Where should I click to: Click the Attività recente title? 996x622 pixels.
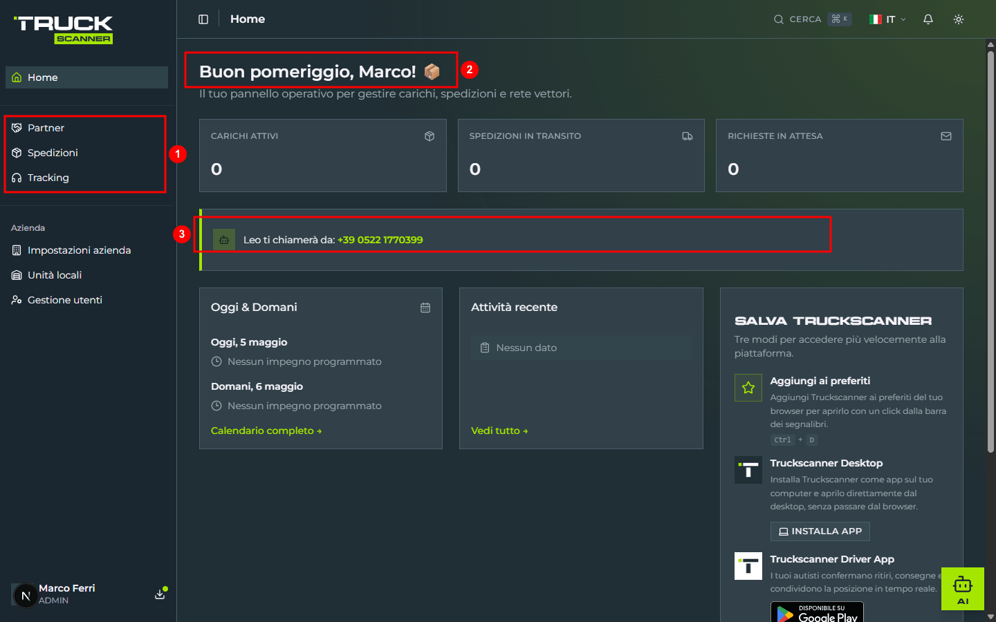click(x=514, y=308)
